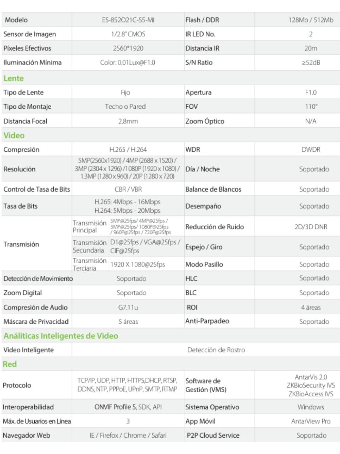Select the Análiticas Inteligentes de Video heading

coord(61,336)
